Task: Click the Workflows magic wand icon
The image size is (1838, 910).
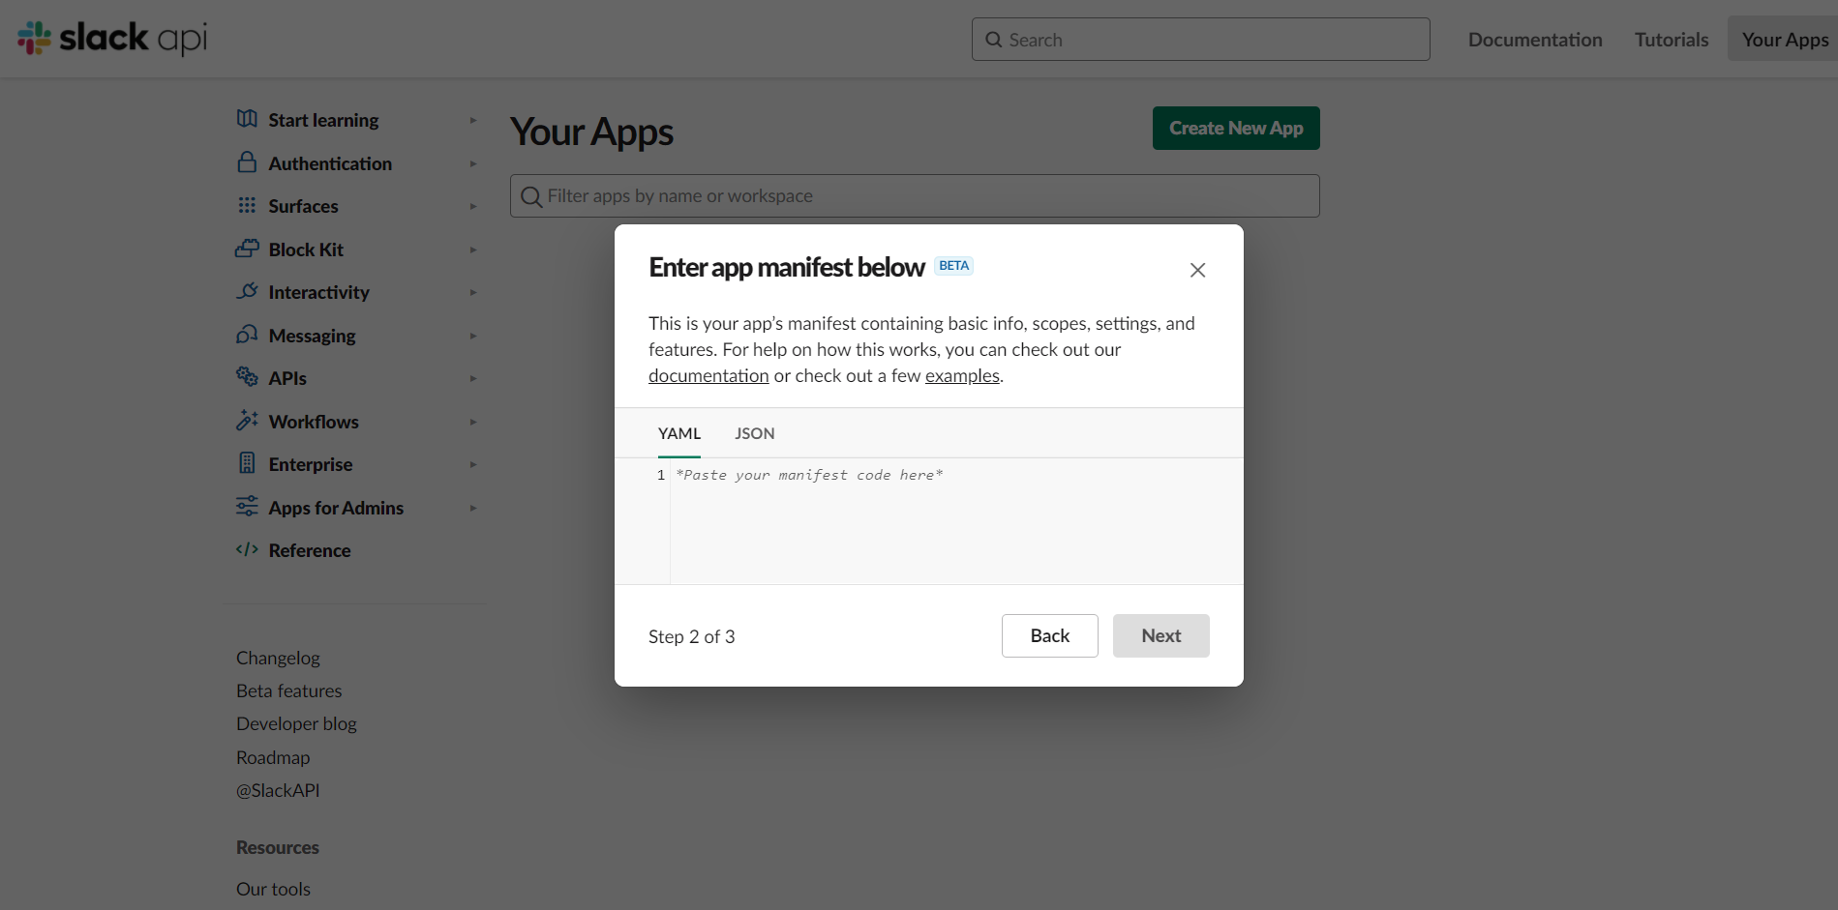Action: point(247,421)
